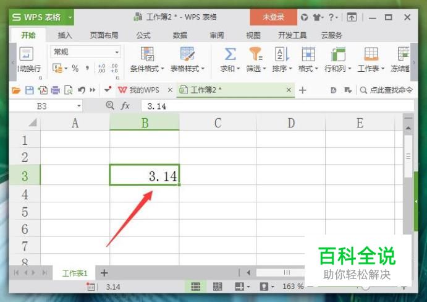
Task: Click the 未登录 login button
Action: coord(273,17)
